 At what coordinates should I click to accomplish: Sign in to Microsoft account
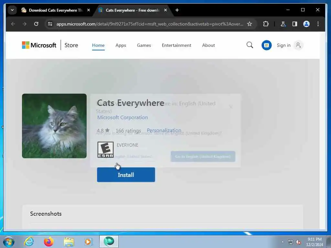283,45
